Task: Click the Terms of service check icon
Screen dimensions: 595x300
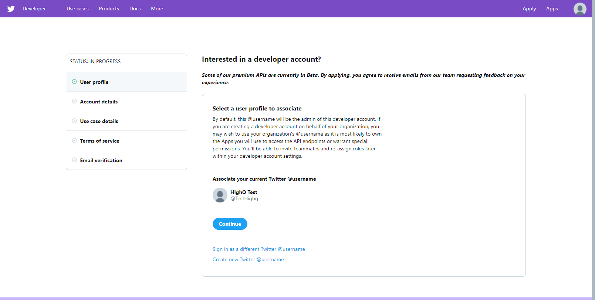Action: [x=74, y=140]
